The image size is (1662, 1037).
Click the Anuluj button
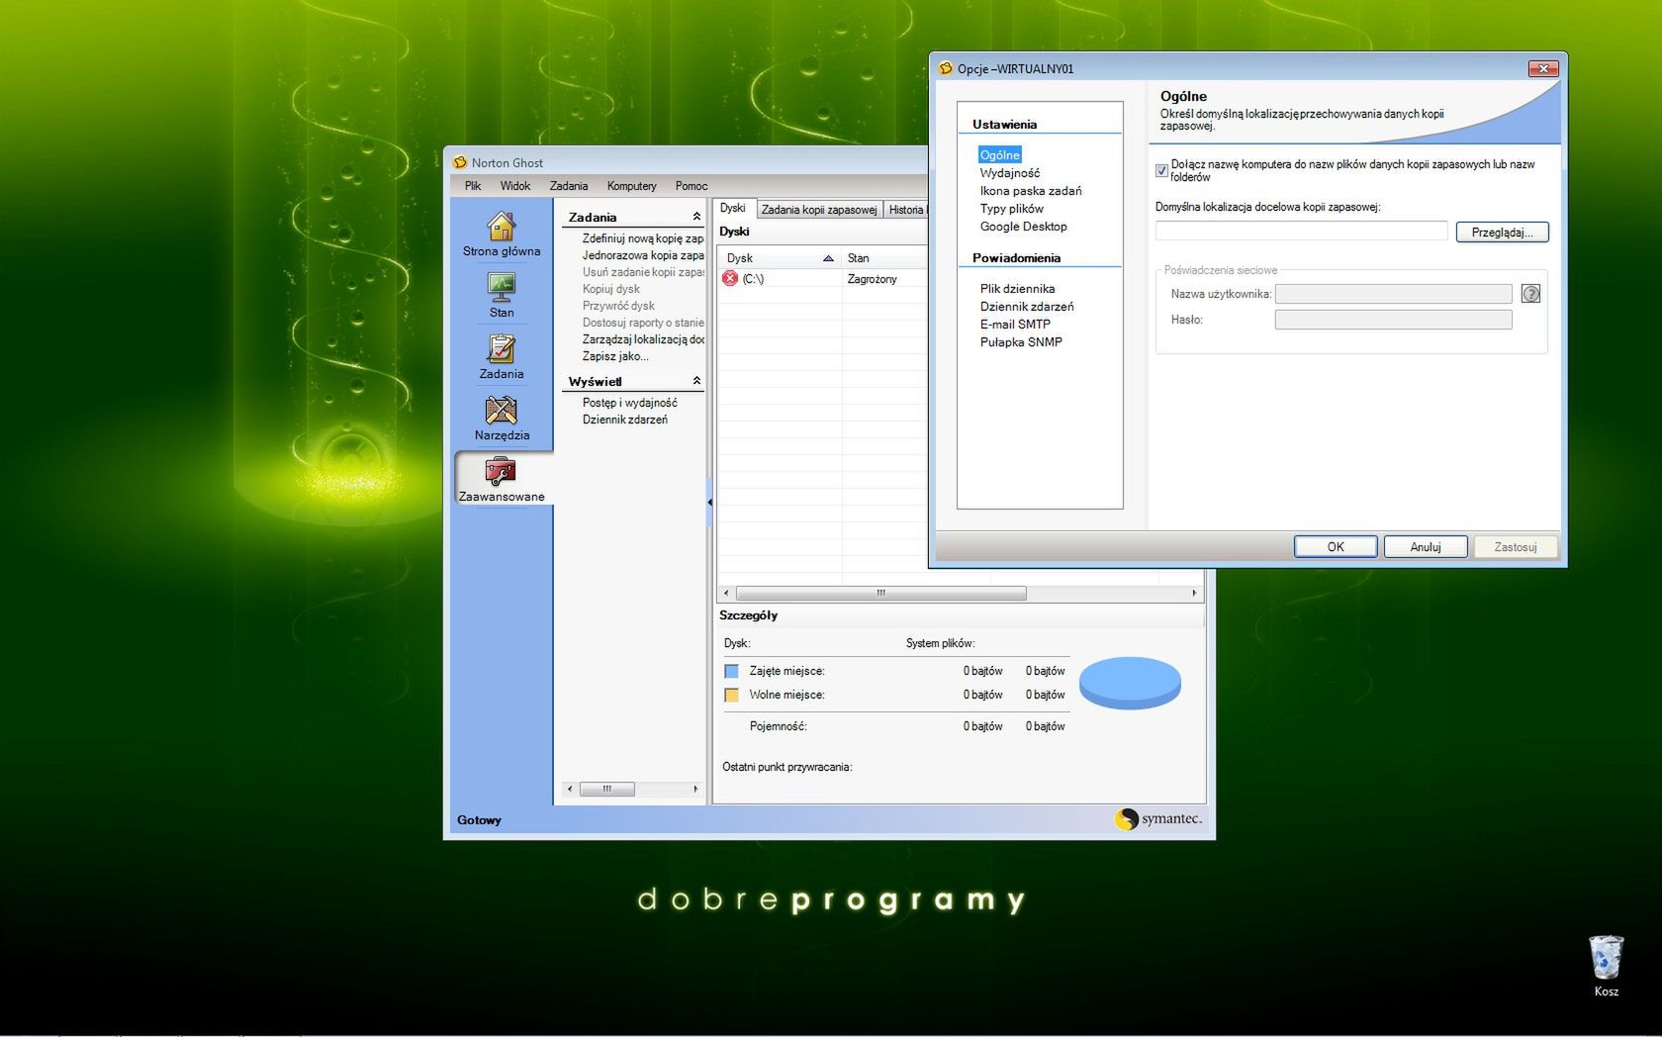pos(1426,546)
